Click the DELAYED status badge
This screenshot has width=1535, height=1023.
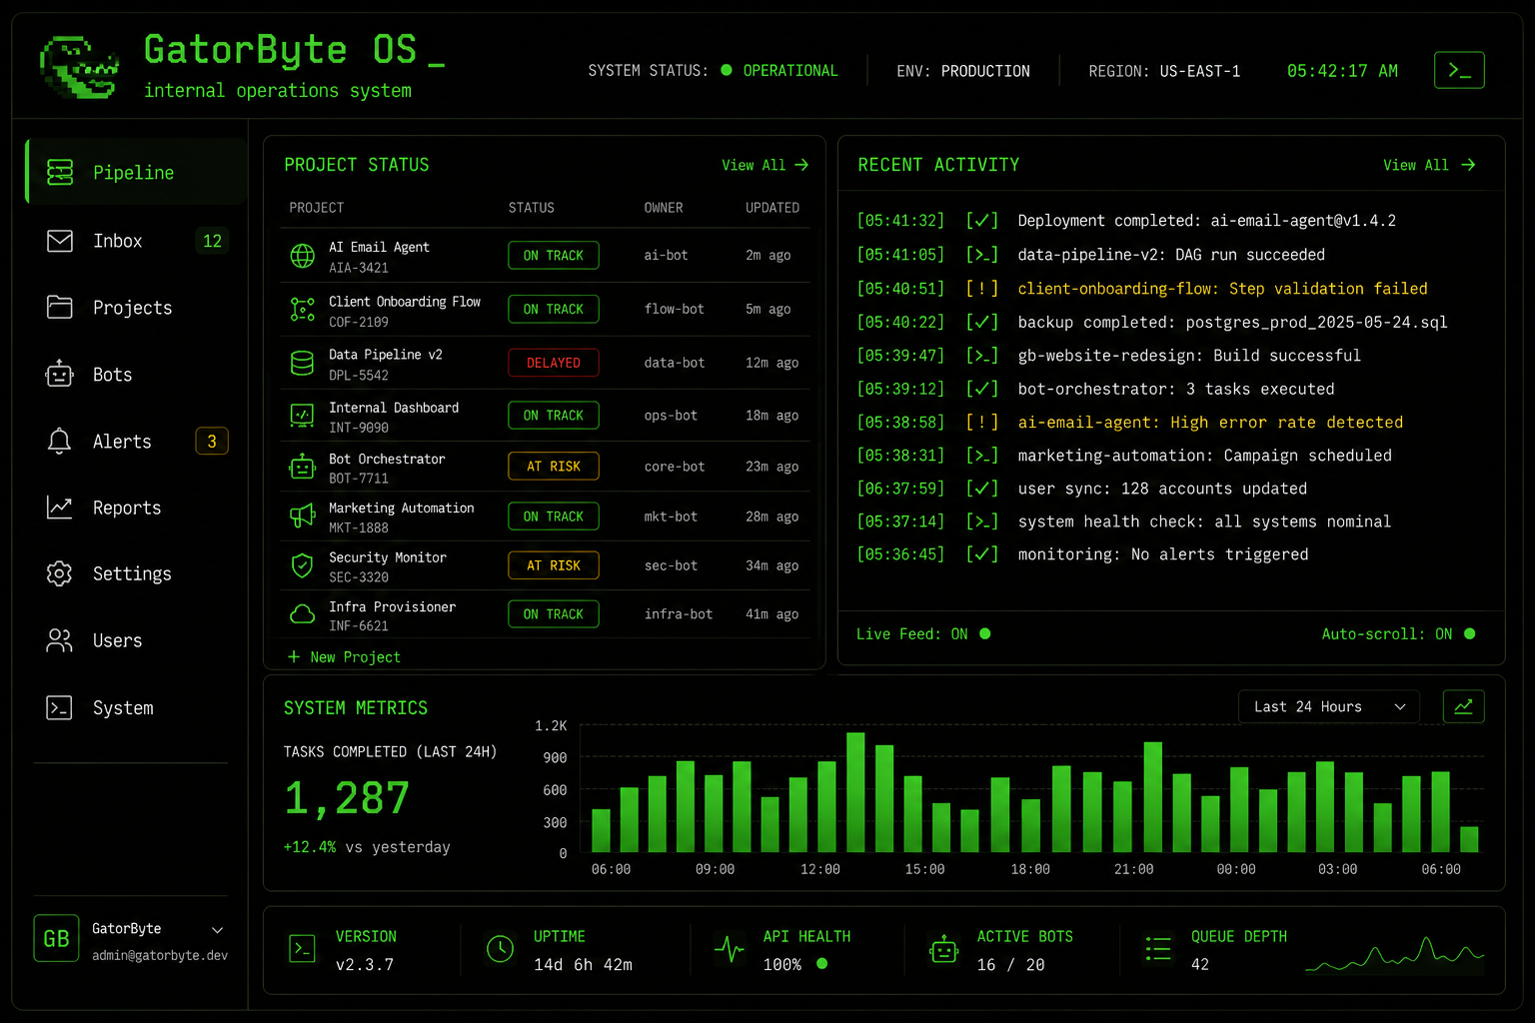pos(554,363)
